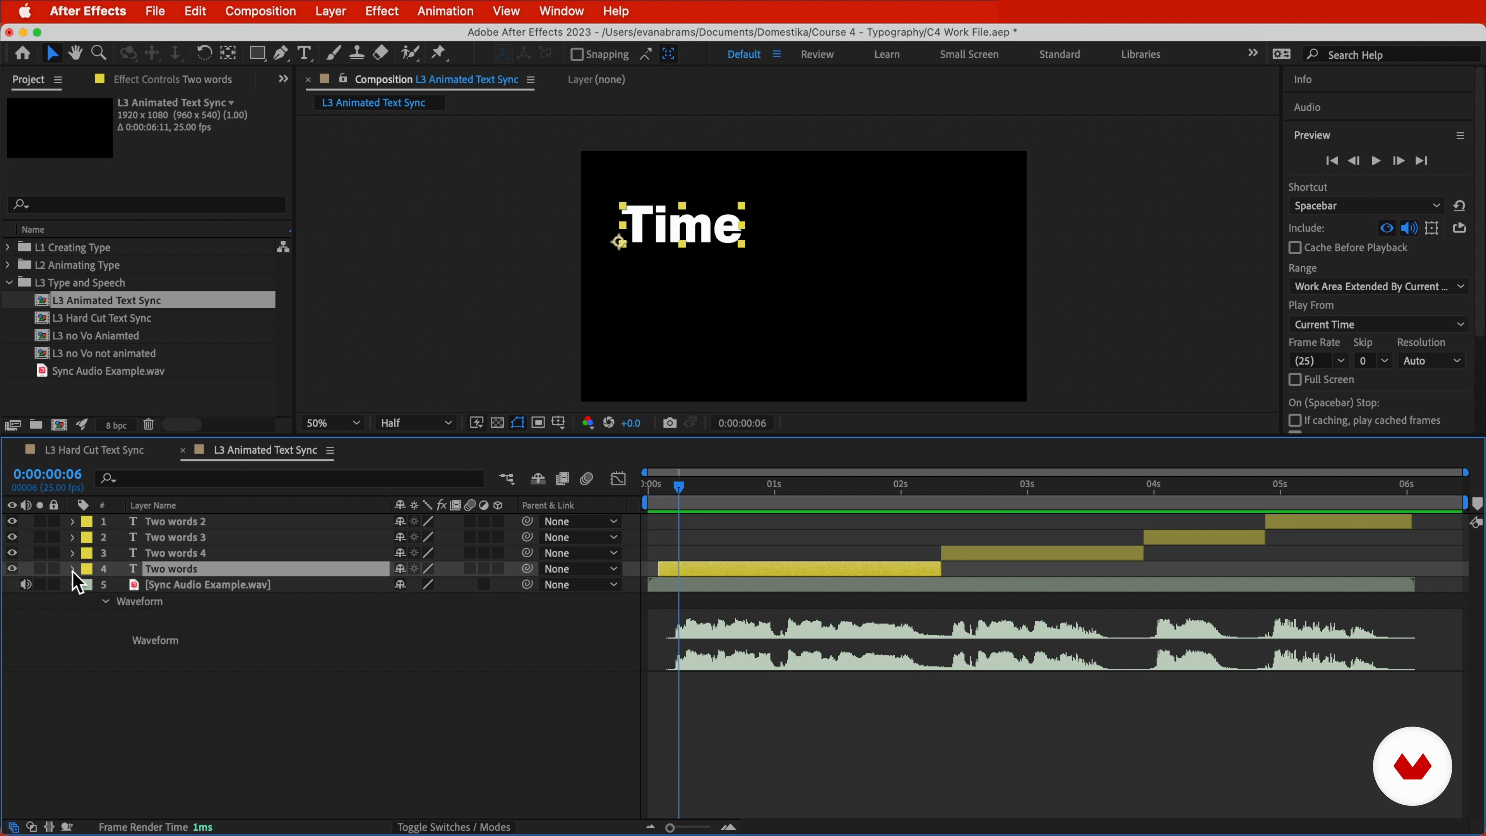
Task: Select the Roto Brush tool
Action: pyautogui.click(x=409, y=54)
